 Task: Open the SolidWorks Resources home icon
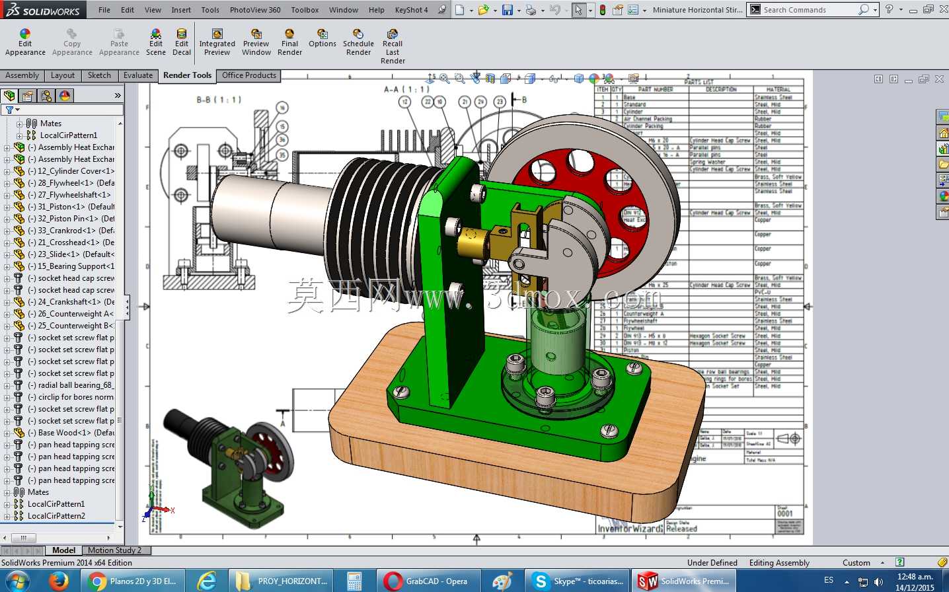(943, 133)
